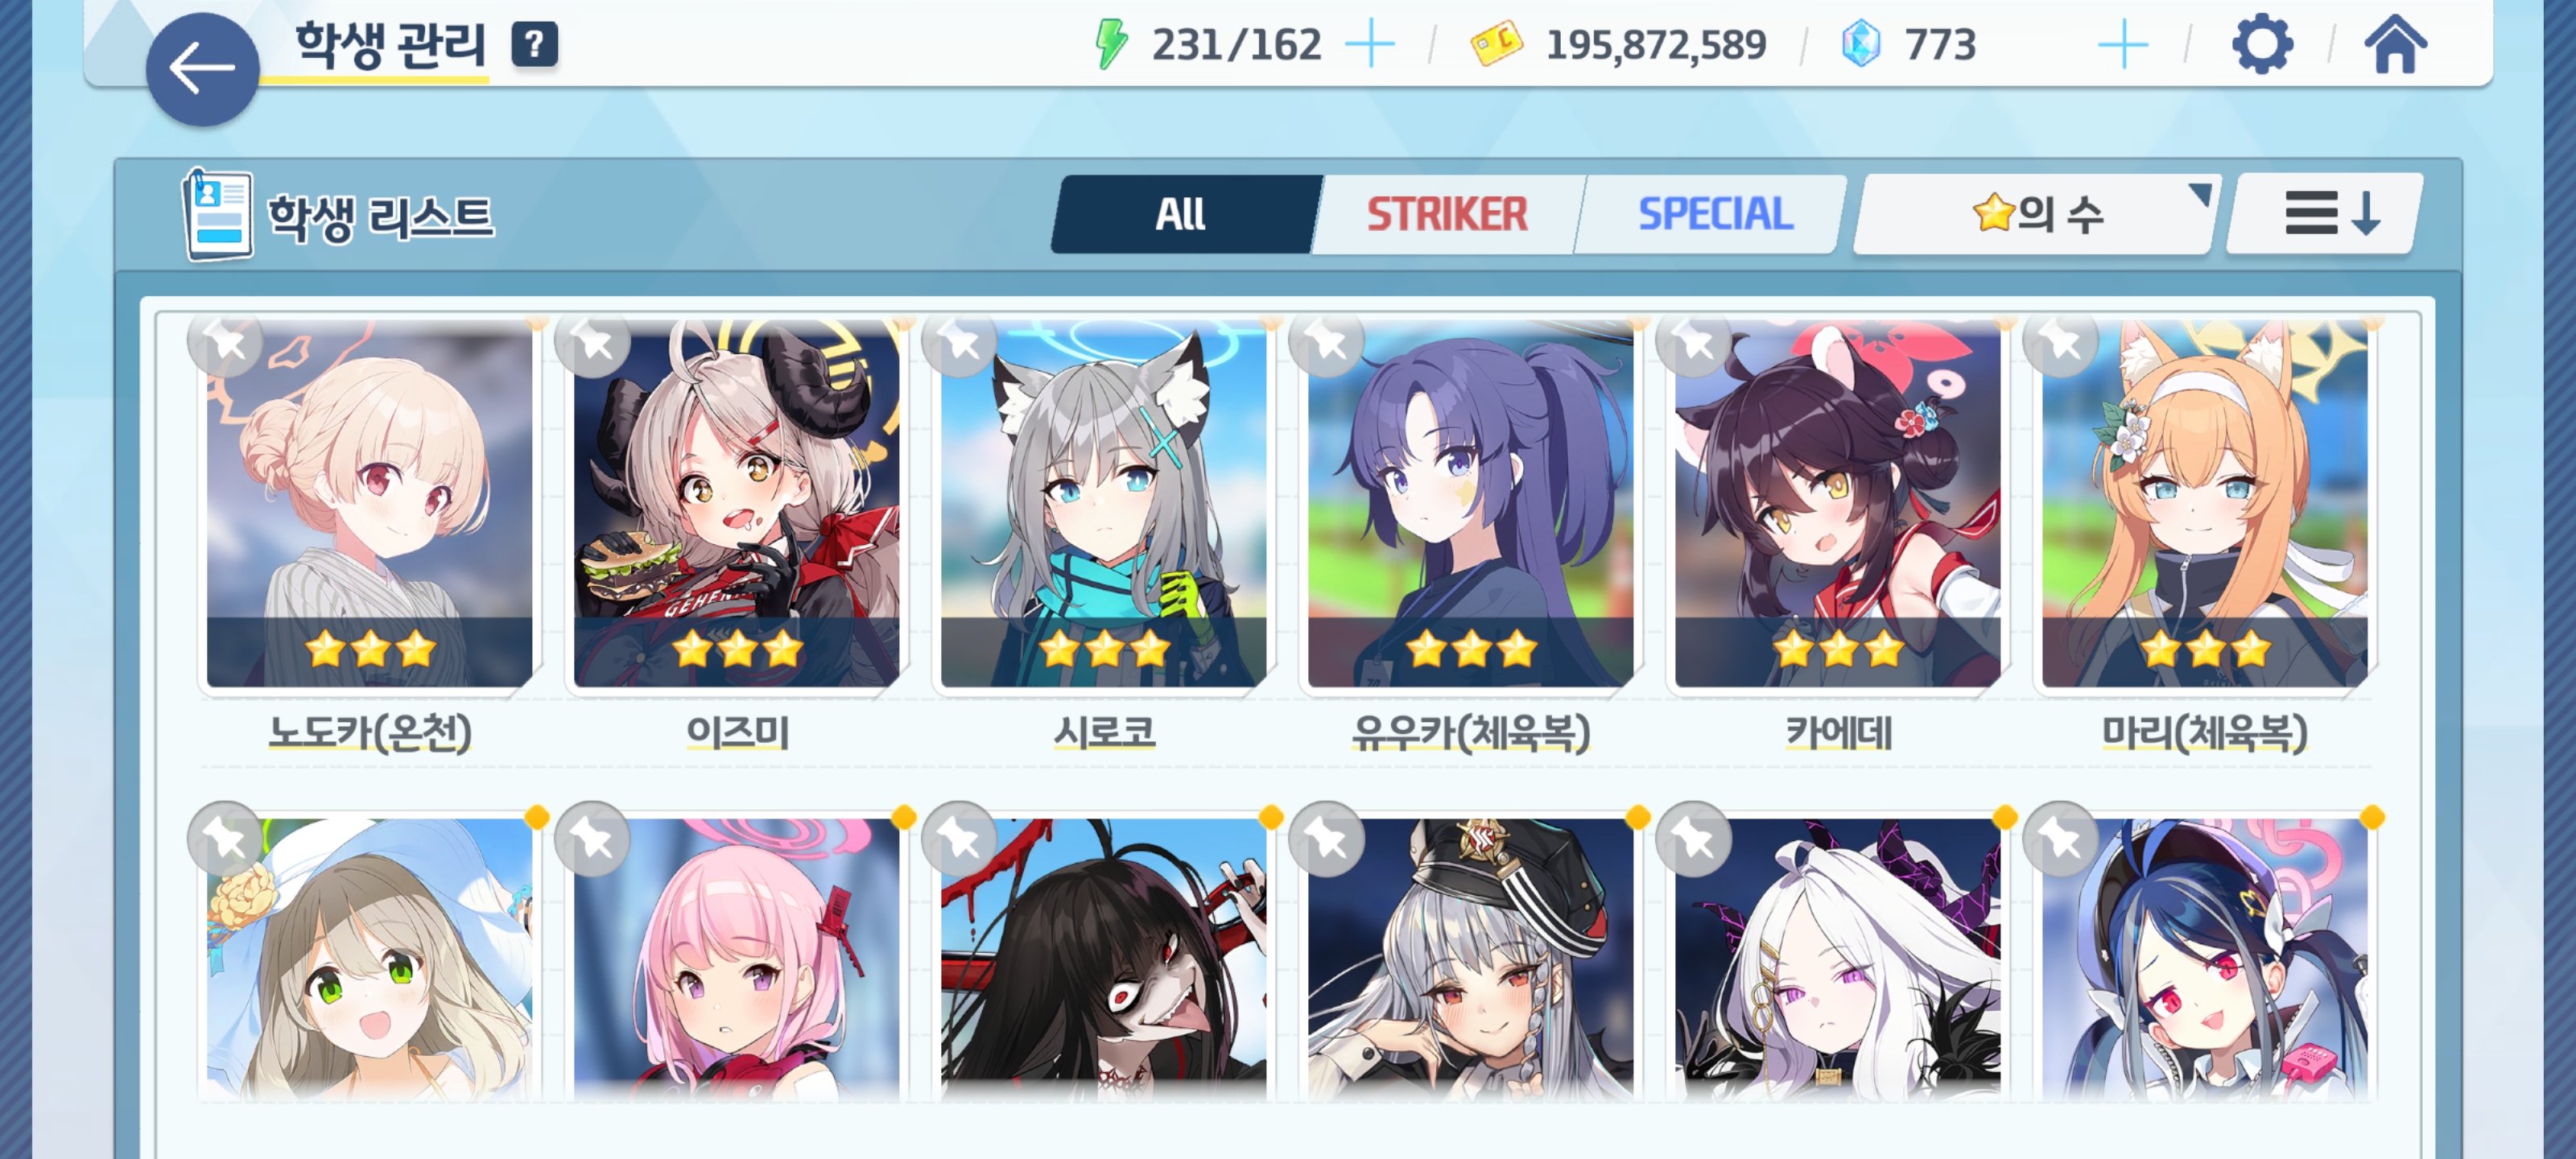
Task: Select the All filter tab
Action: click(1182, 214)
